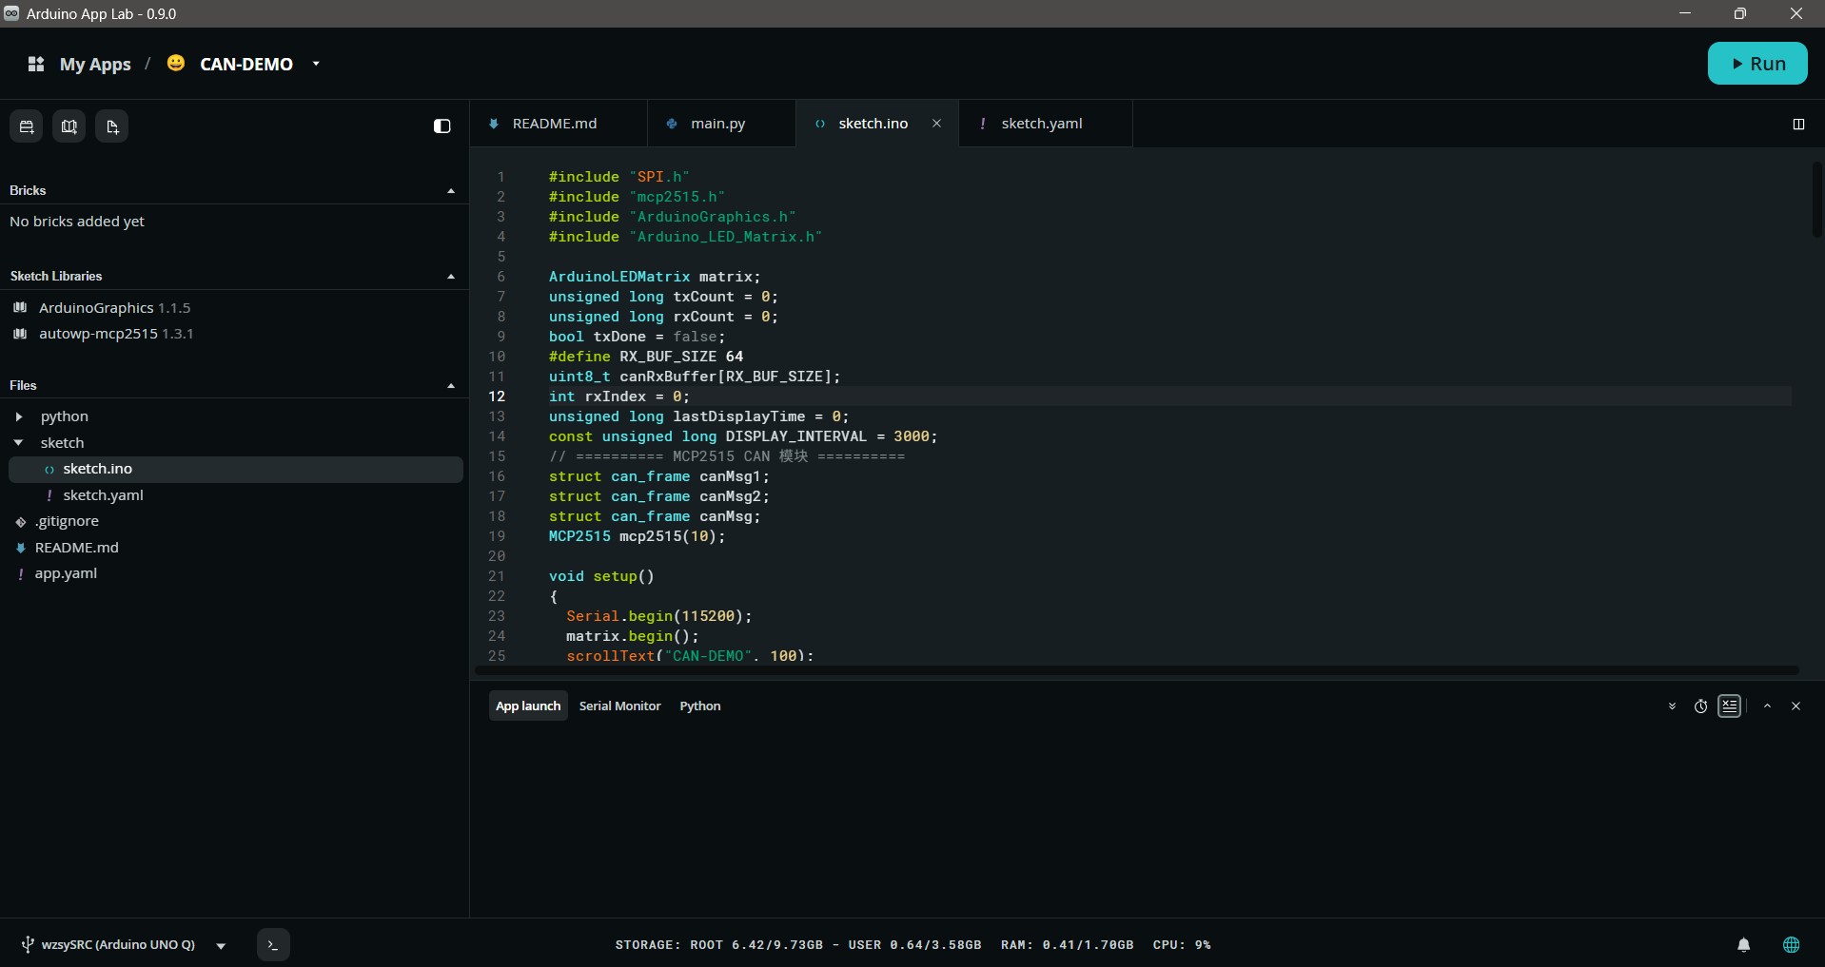
Task: Open the terminal from the status bar
Action: (273, 945)
